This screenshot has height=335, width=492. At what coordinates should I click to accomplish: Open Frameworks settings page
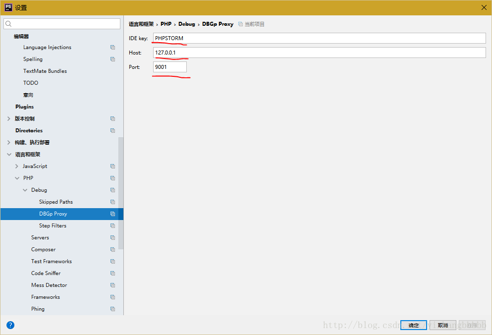(x=46, y=297)
